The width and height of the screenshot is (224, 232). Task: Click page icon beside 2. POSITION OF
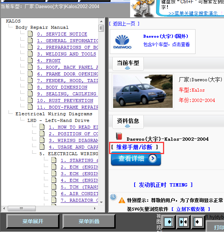(x=42, y=134)
